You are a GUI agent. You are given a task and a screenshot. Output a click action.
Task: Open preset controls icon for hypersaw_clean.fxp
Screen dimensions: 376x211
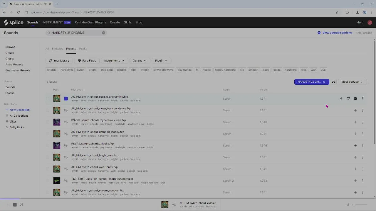pyautogui.click(x=66, y=122)
